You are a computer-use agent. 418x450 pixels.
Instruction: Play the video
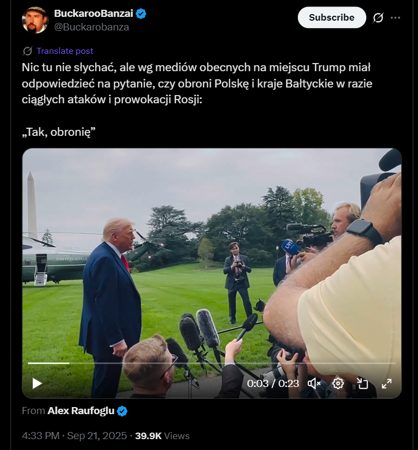(x=37, y=383)
